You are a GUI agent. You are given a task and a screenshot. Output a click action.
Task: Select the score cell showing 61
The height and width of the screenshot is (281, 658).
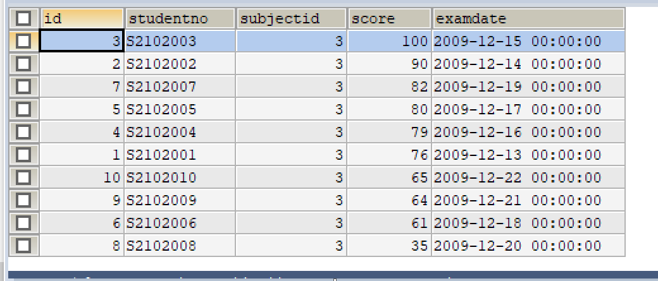point(390,223)
